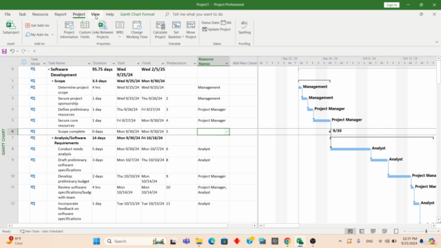Open the WBS menu
The height and width of the screenshot is (248, 441).
(119, 30)
